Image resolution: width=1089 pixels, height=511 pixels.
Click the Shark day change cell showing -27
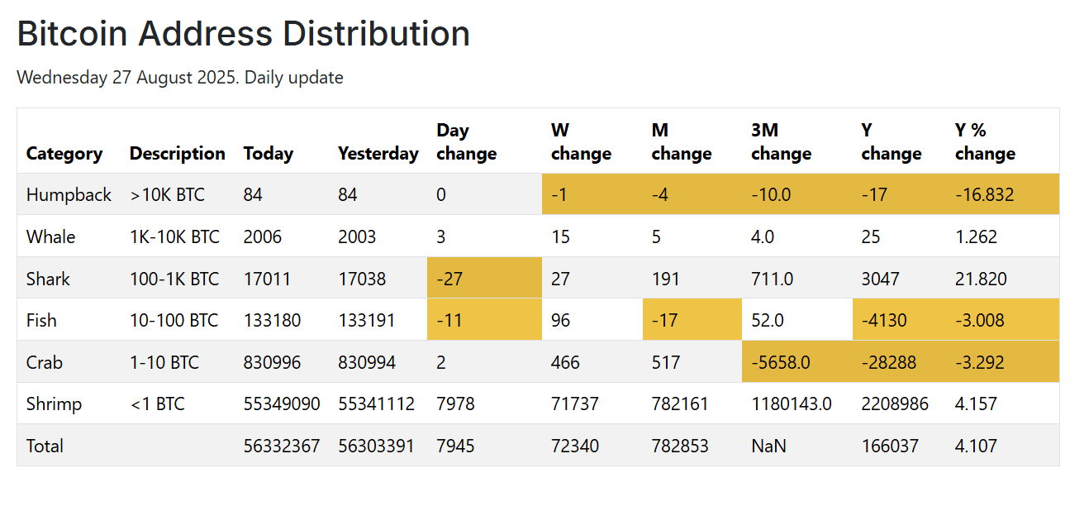[452, 279]
